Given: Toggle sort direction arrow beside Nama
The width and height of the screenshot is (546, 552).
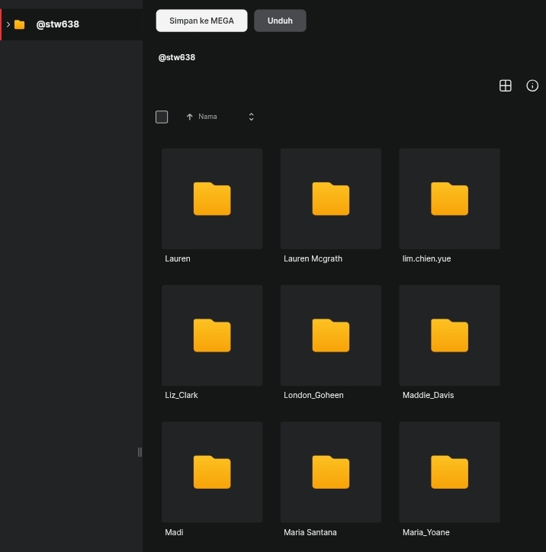Looking at the screenshot, I should [x=189, y=117].
